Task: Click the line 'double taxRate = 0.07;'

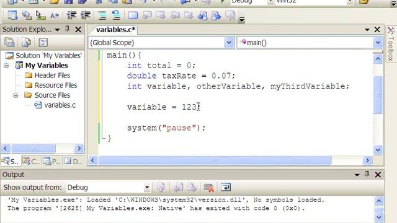Action: click(181, 76)
